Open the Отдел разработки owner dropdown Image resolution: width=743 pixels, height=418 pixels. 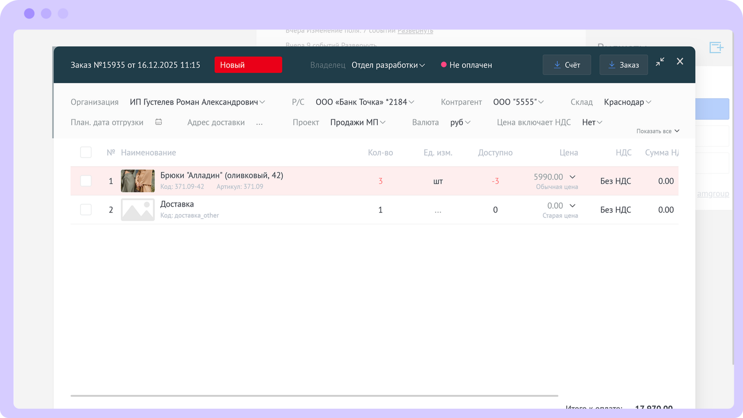(388, 65)
